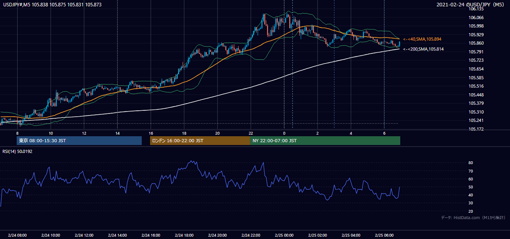The height and width of the screenshot is (239, 510).
Task: Click RSI scale value 50
Action: pyautogui.click(x=471, y=187)
